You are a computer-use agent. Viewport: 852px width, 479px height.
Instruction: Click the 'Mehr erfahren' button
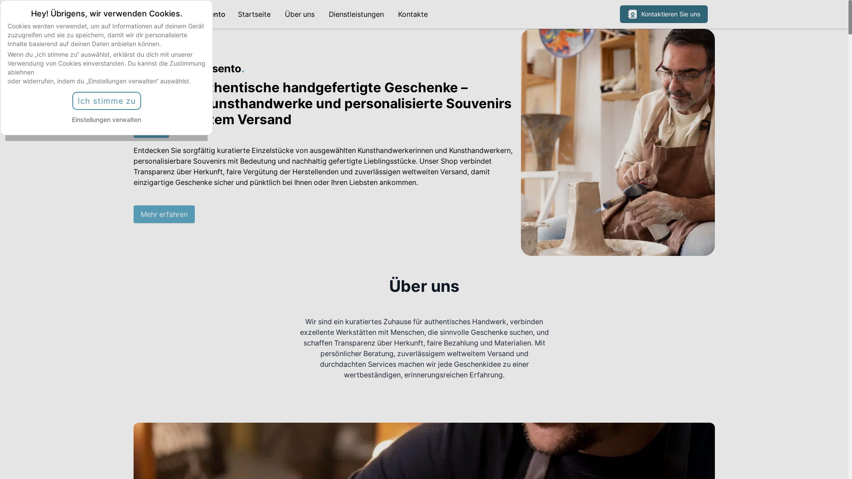[164, 214]
